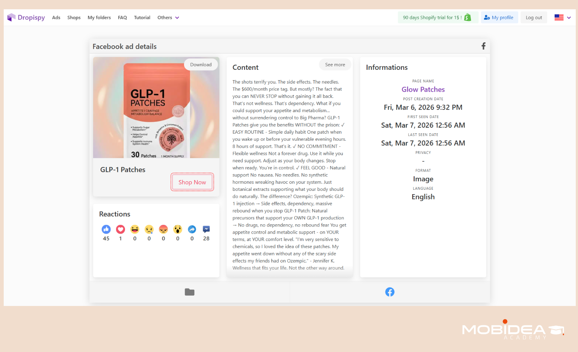Click the blue Share arrow reaction icon
The width and height of the screenshot is (578, 352).
[192, 229]
